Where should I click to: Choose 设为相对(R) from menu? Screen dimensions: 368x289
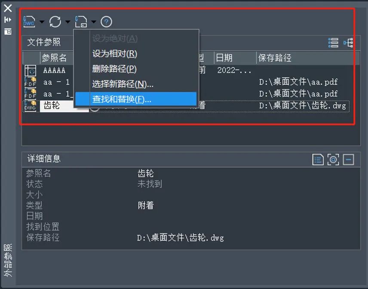click(115, 54)
